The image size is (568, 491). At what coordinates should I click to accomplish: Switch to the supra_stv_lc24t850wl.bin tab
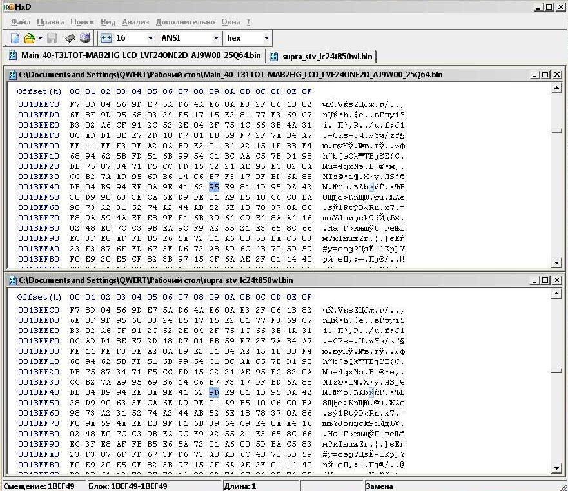tap(321, 56)
